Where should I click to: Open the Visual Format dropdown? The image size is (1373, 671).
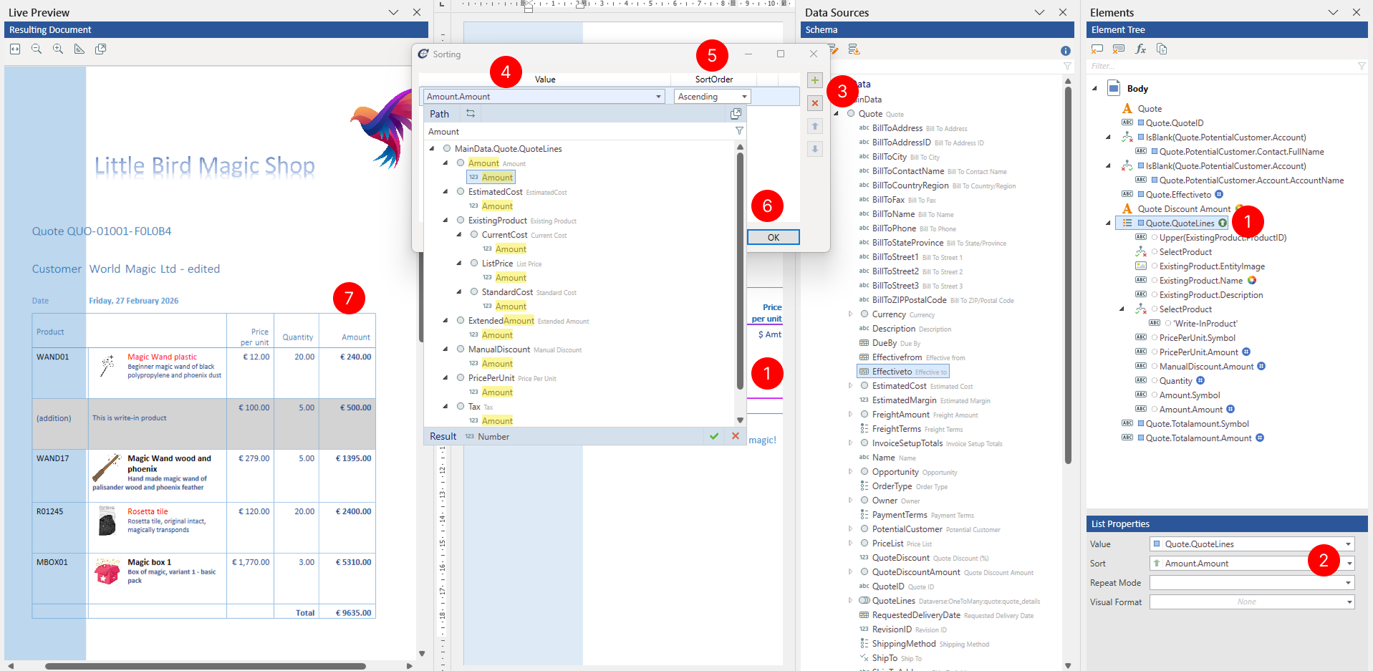[x=1348, y=602]
